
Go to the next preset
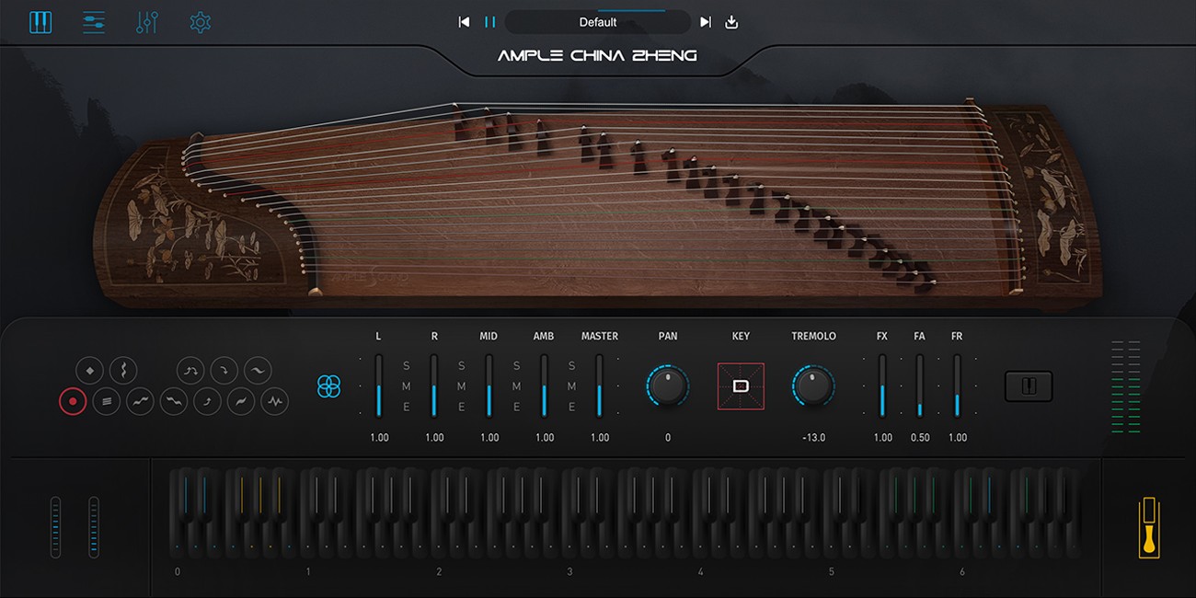(x=706, y=22)
